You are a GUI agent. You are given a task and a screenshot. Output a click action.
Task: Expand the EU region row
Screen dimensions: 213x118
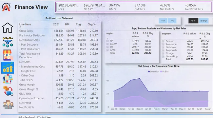click(107, 47)
